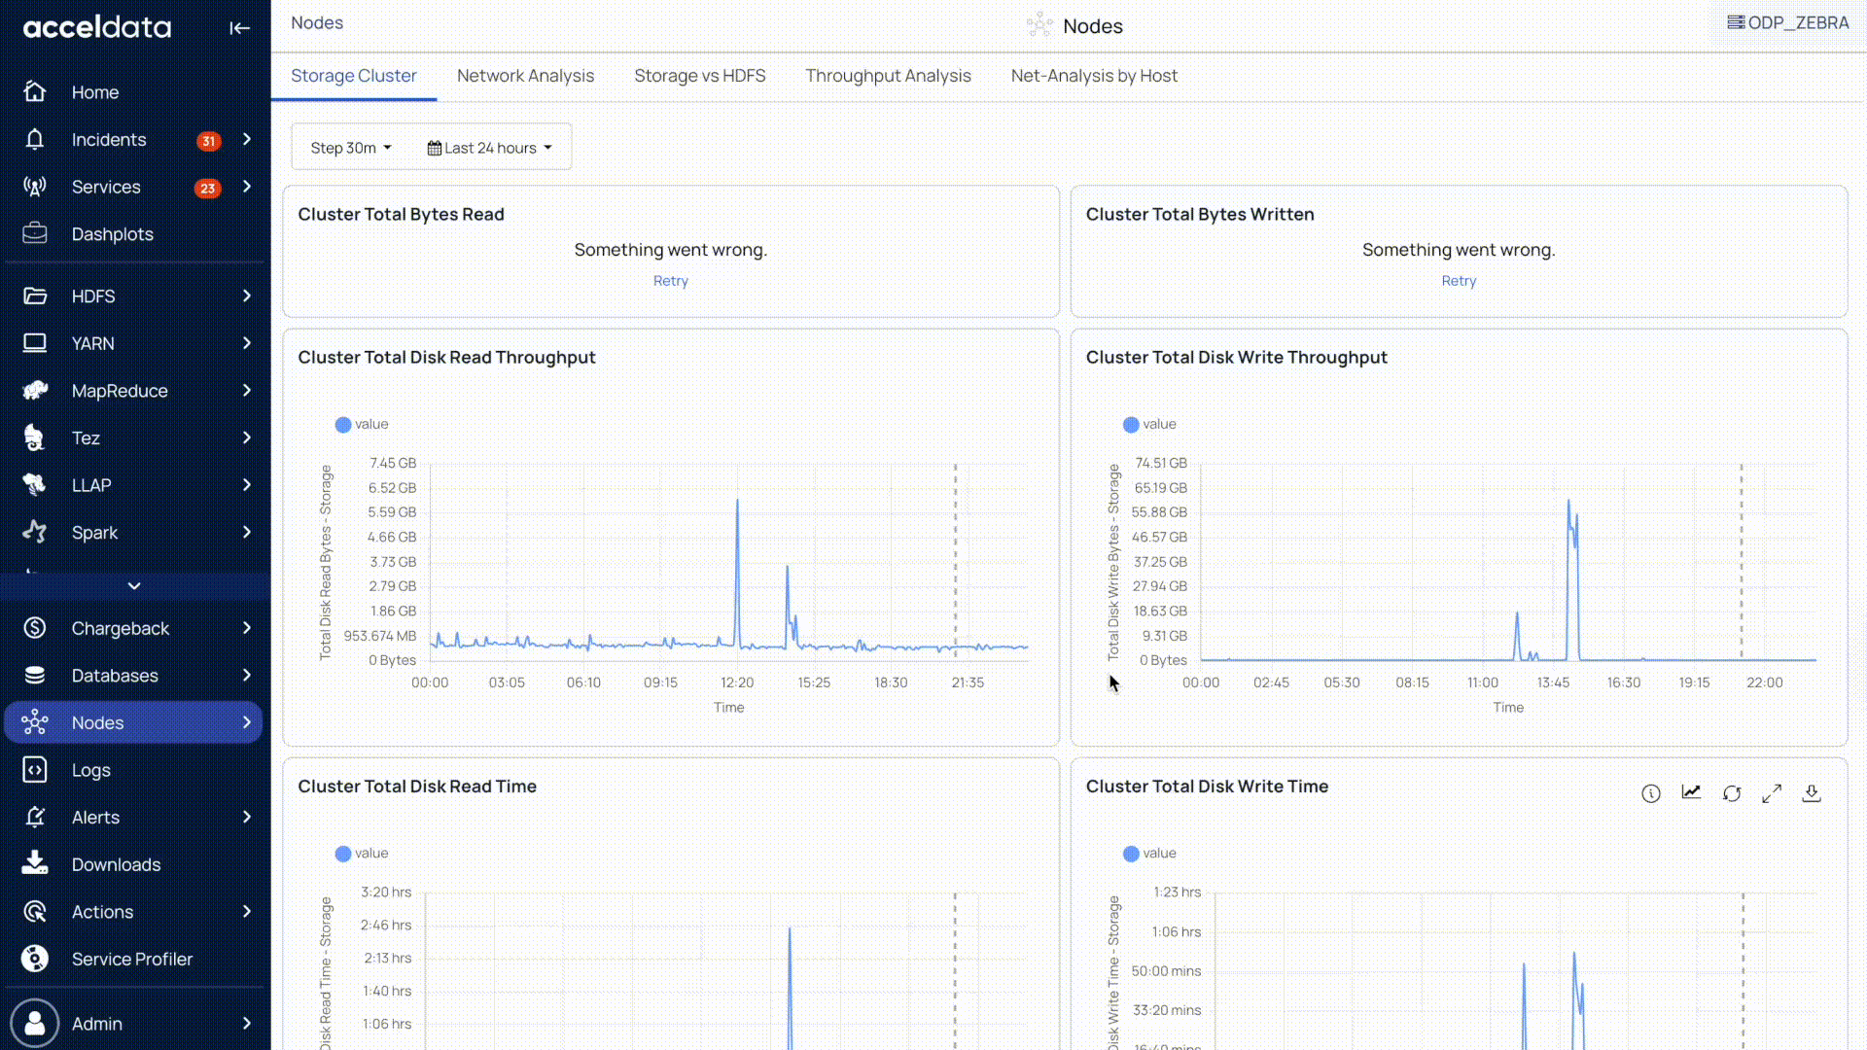Expand Disk Write Time chart to fullscreen
Image resolution: width=1867 pixels, height=1050 pixels.
1772,793
